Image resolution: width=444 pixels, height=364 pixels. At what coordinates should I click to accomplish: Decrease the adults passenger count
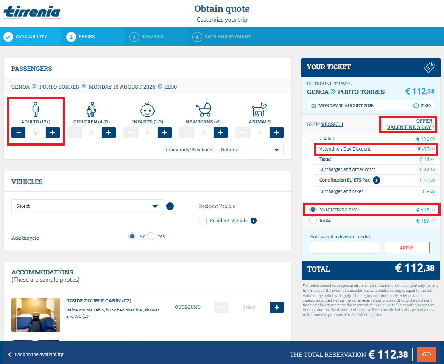(x=19, y=133)
